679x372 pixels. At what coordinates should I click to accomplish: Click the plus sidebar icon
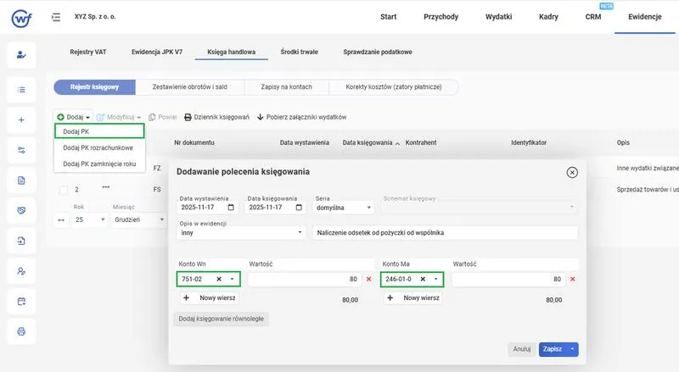point(21,119)
